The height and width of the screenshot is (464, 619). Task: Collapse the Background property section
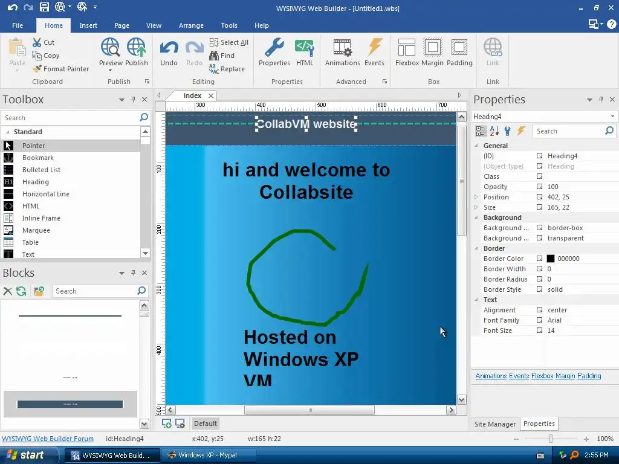pyautogui.click(x=476, y=217)
